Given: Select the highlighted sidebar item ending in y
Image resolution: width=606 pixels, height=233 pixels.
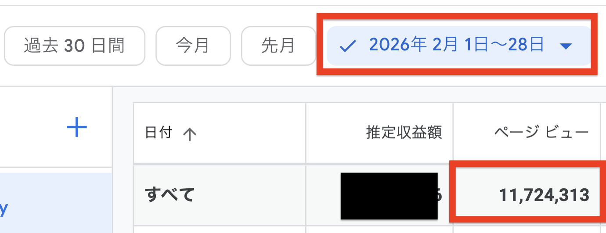Looking at the screenshot, I should 56,203.
